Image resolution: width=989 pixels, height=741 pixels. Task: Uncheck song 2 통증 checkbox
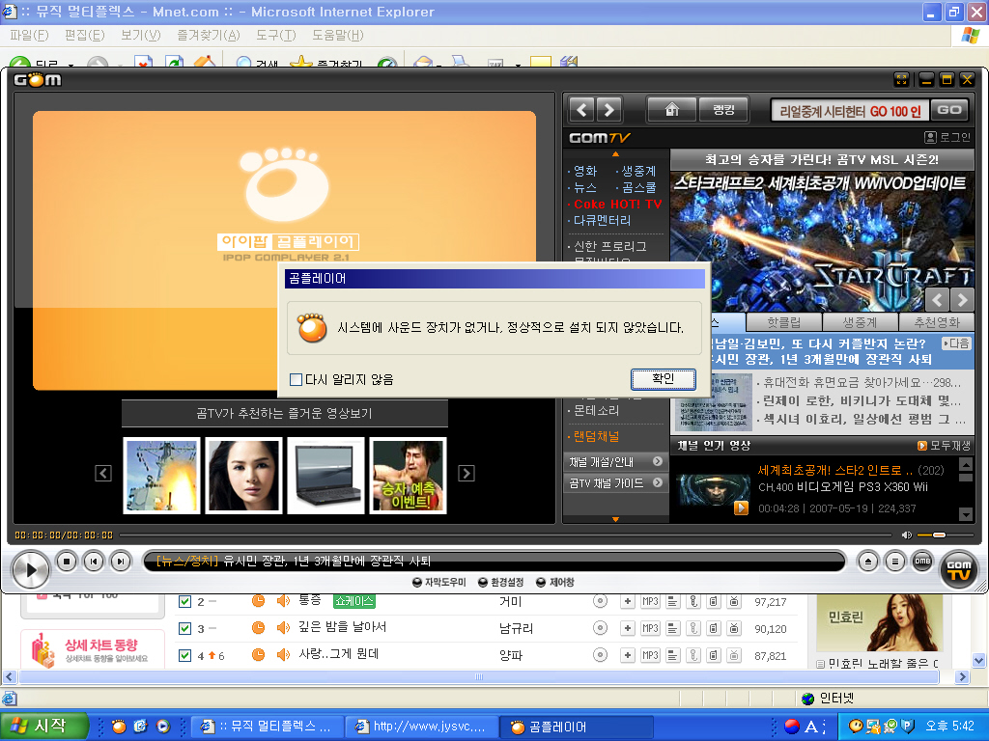coord(184,602)
